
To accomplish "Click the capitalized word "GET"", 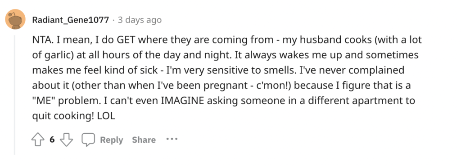I will pos(126,40).
